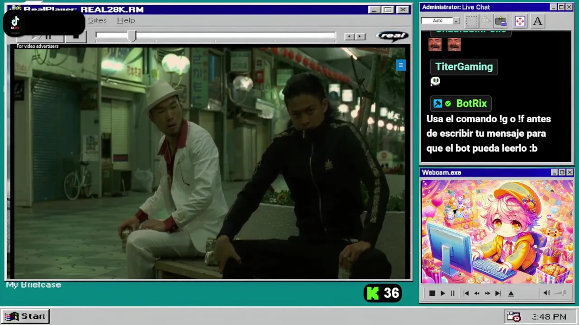Click the first laughing face emote in chat
The image size is (579, 325).
pos(435,44)
